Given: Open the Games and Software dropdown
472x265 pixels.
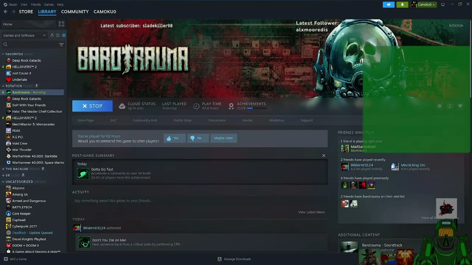Looking at the screenshot, I should 25,35.
